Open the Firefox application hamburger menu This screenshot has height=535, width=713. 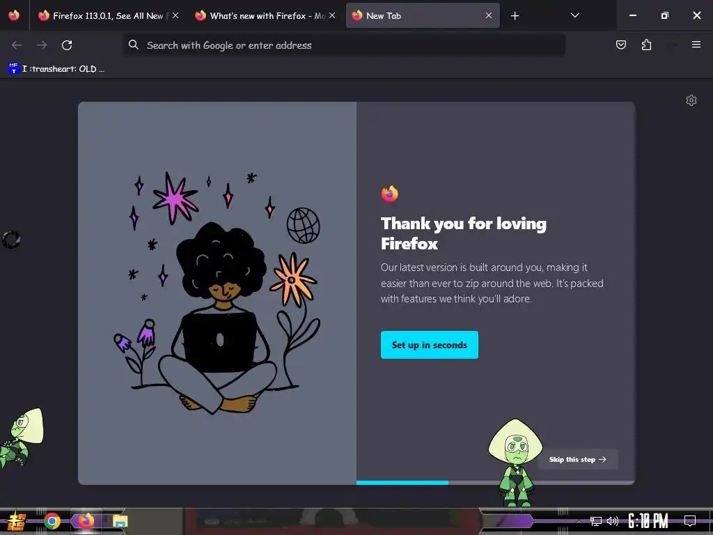696,45
